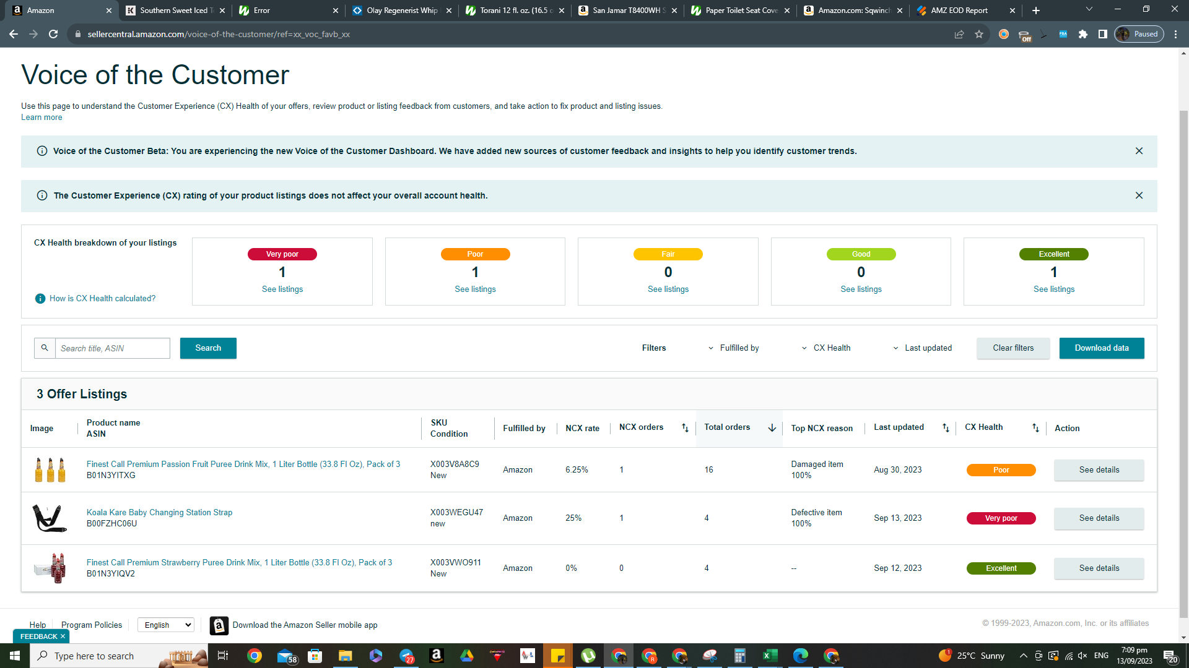This screenshot has width=1189, height=668.
Task: Open How is CX Health calculated link
Action: (x=103, y=299)
